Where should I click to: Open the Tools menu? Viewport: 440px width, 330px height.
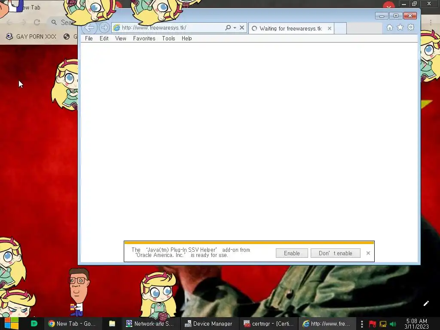click(168, 38)
